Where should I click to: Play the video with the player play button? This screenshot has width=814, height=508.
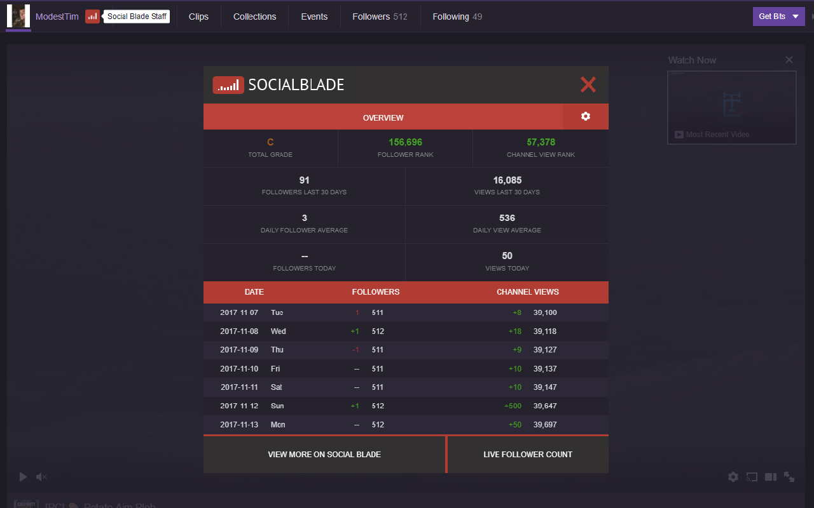tap(24, 477)
